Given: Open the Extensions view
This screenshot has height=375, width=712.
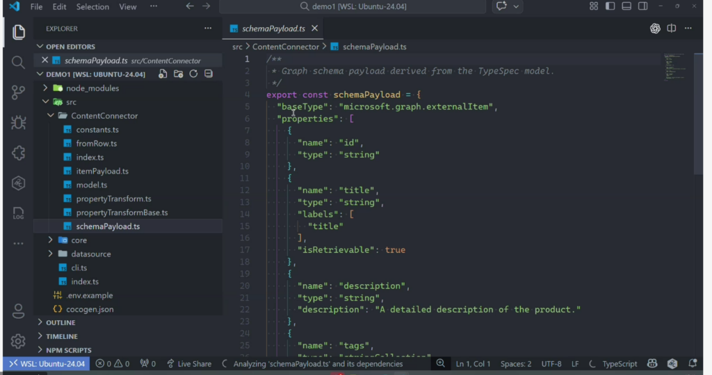Looking at the screenshot, I should 19,153.
